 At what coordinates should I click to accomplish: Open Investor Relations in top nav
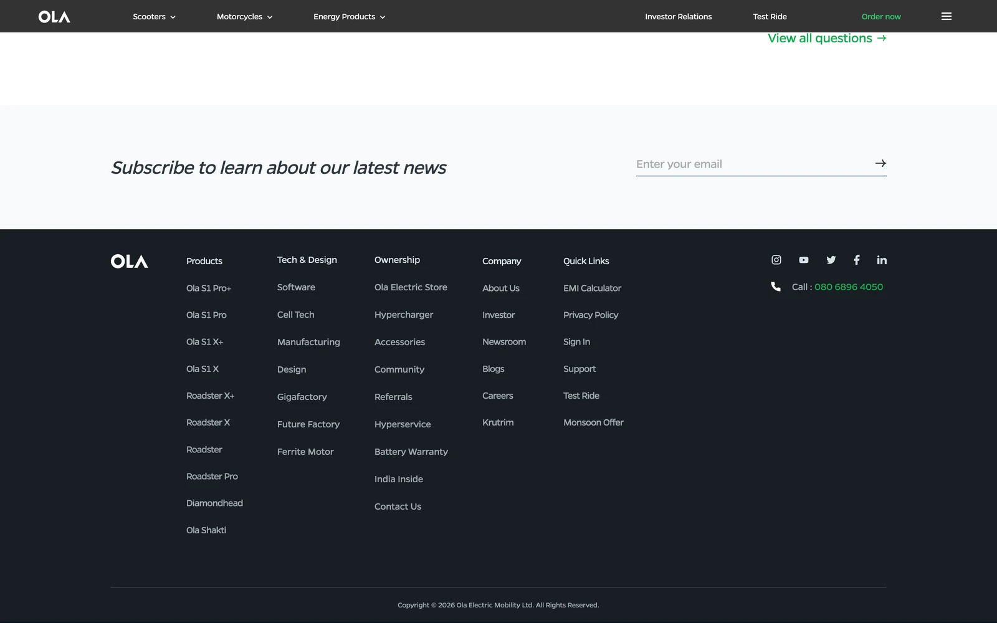[678, 17]
